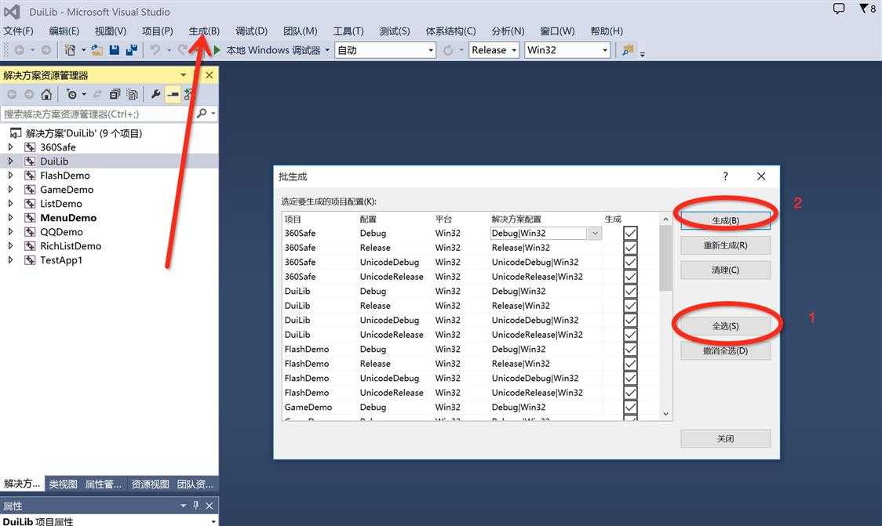882x526 pixels.
Task: Click the New Project toolbar icon
Action: click(x=70, y=50)
